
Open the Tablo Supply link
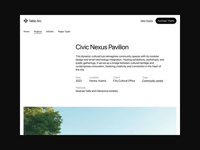[x=147, y=21]
